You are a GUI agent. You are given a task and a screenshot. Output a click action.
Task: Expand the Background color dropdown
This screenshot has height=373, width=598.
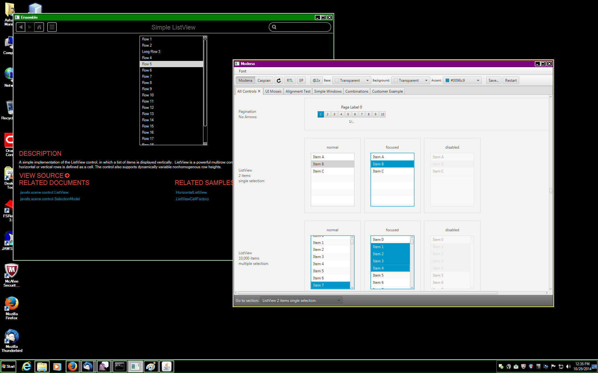pyautogui.click(x=411, y=81)
